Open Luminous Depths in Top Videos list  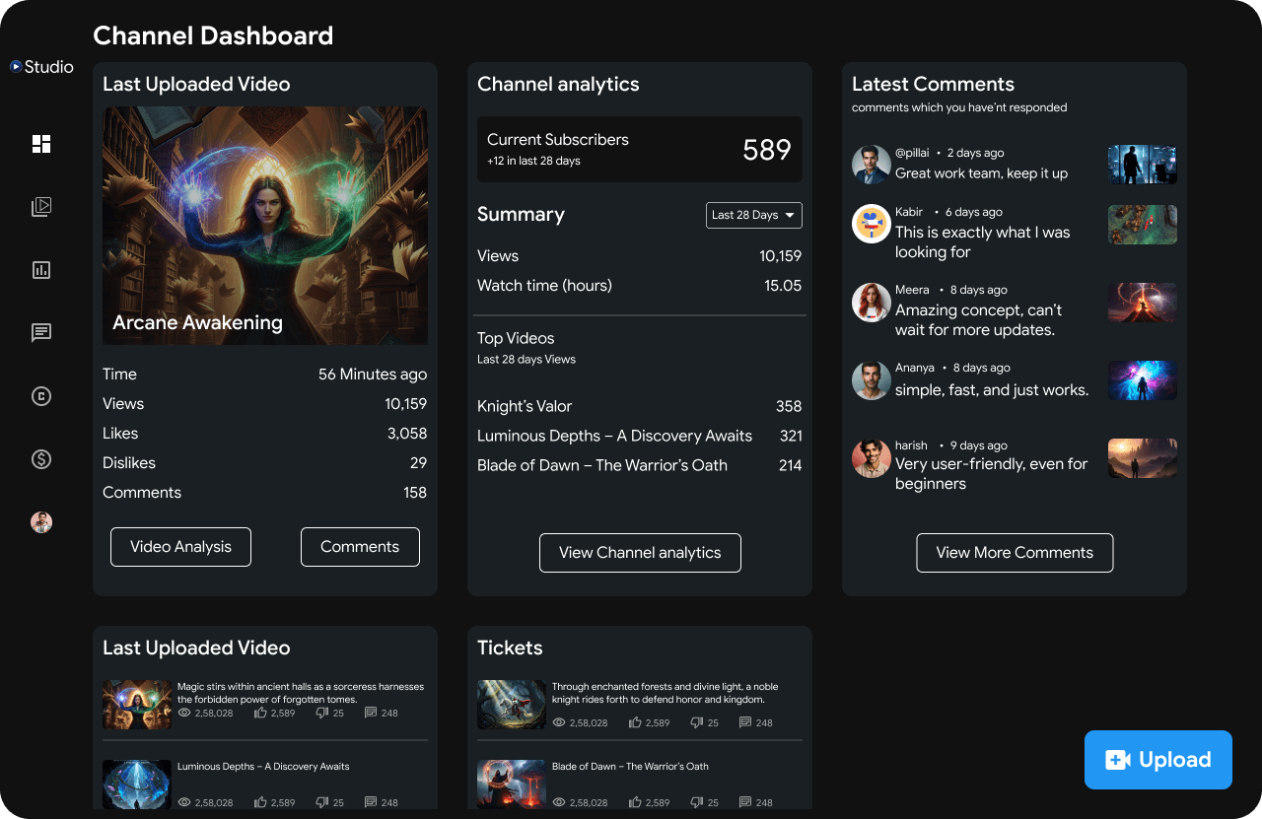614,436
